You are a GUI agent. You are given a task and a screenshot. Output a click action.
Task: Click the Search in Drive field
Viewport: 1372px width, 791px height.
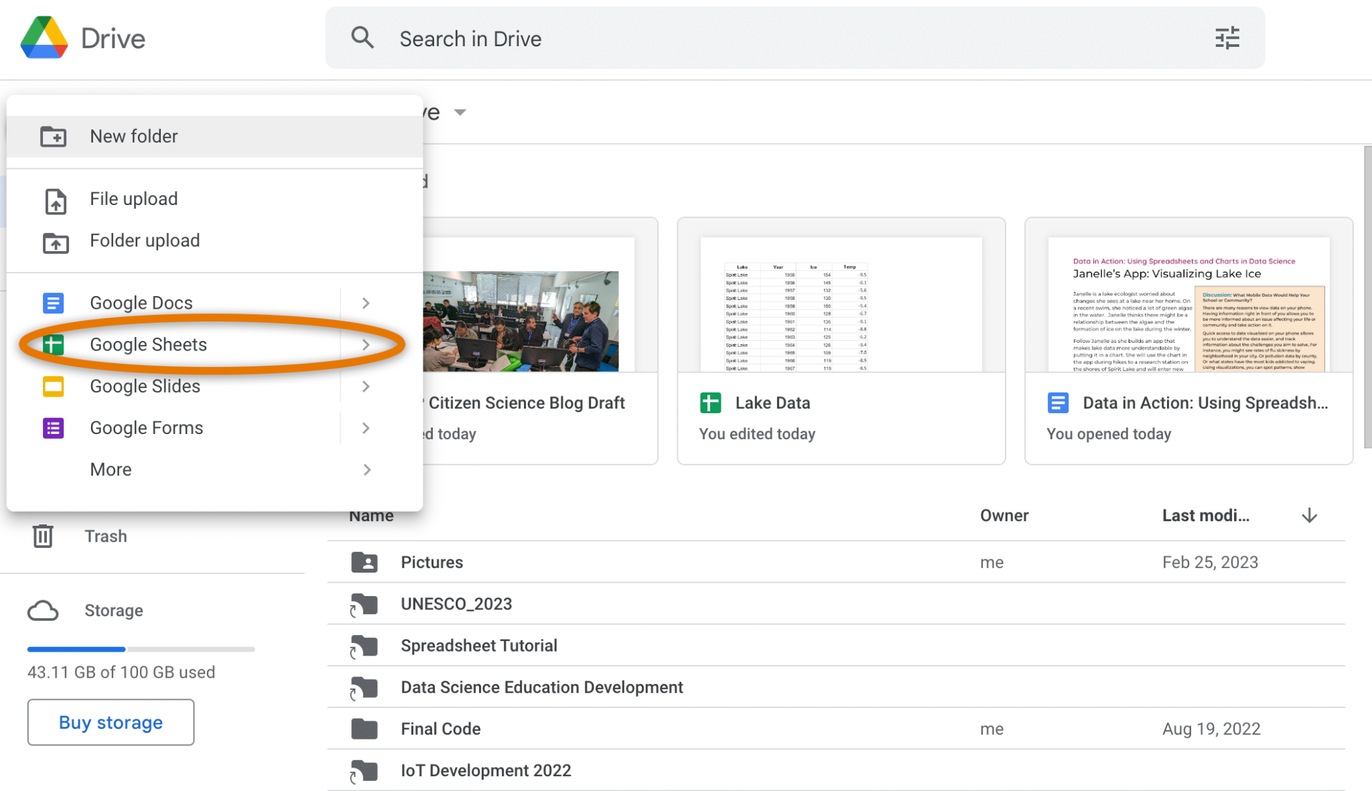click(x=795, y=38)
